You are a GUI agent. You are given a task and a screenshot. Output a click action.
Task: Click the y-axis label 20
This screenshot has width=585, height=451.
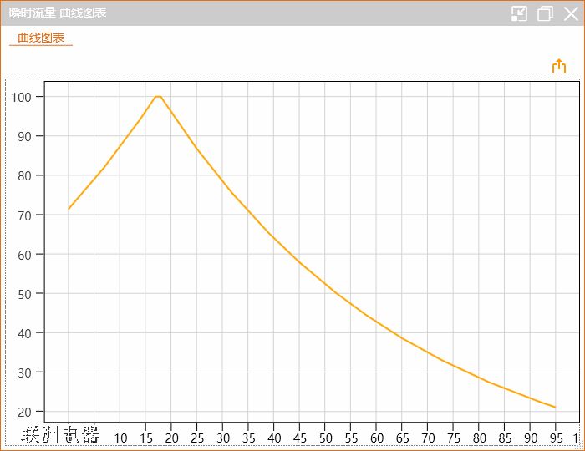(x=25, y=412)
